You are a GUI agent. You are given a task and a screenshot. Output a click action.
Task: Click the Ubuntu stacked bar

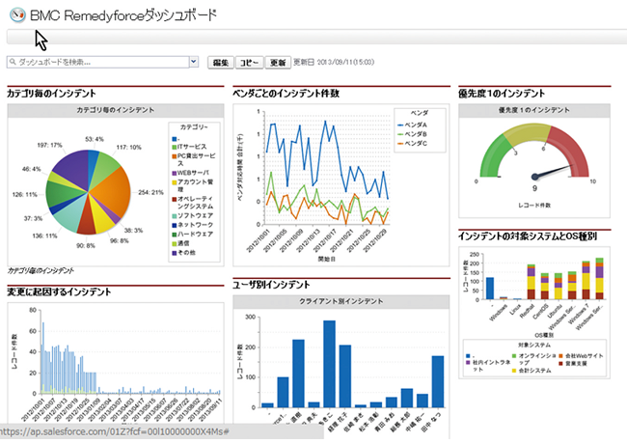point(558,287)
